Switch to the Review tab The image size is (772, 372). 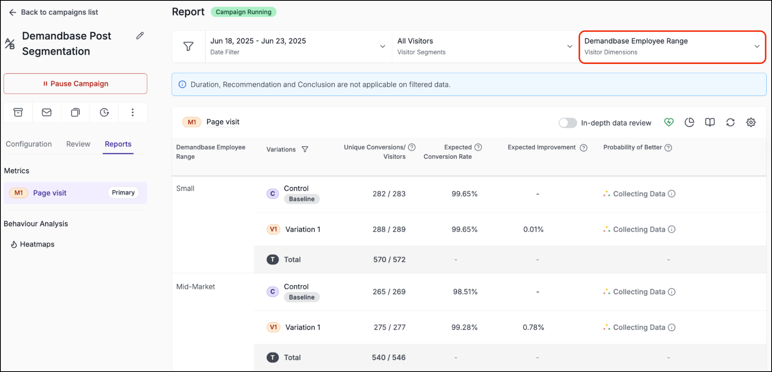pos(78,144)
